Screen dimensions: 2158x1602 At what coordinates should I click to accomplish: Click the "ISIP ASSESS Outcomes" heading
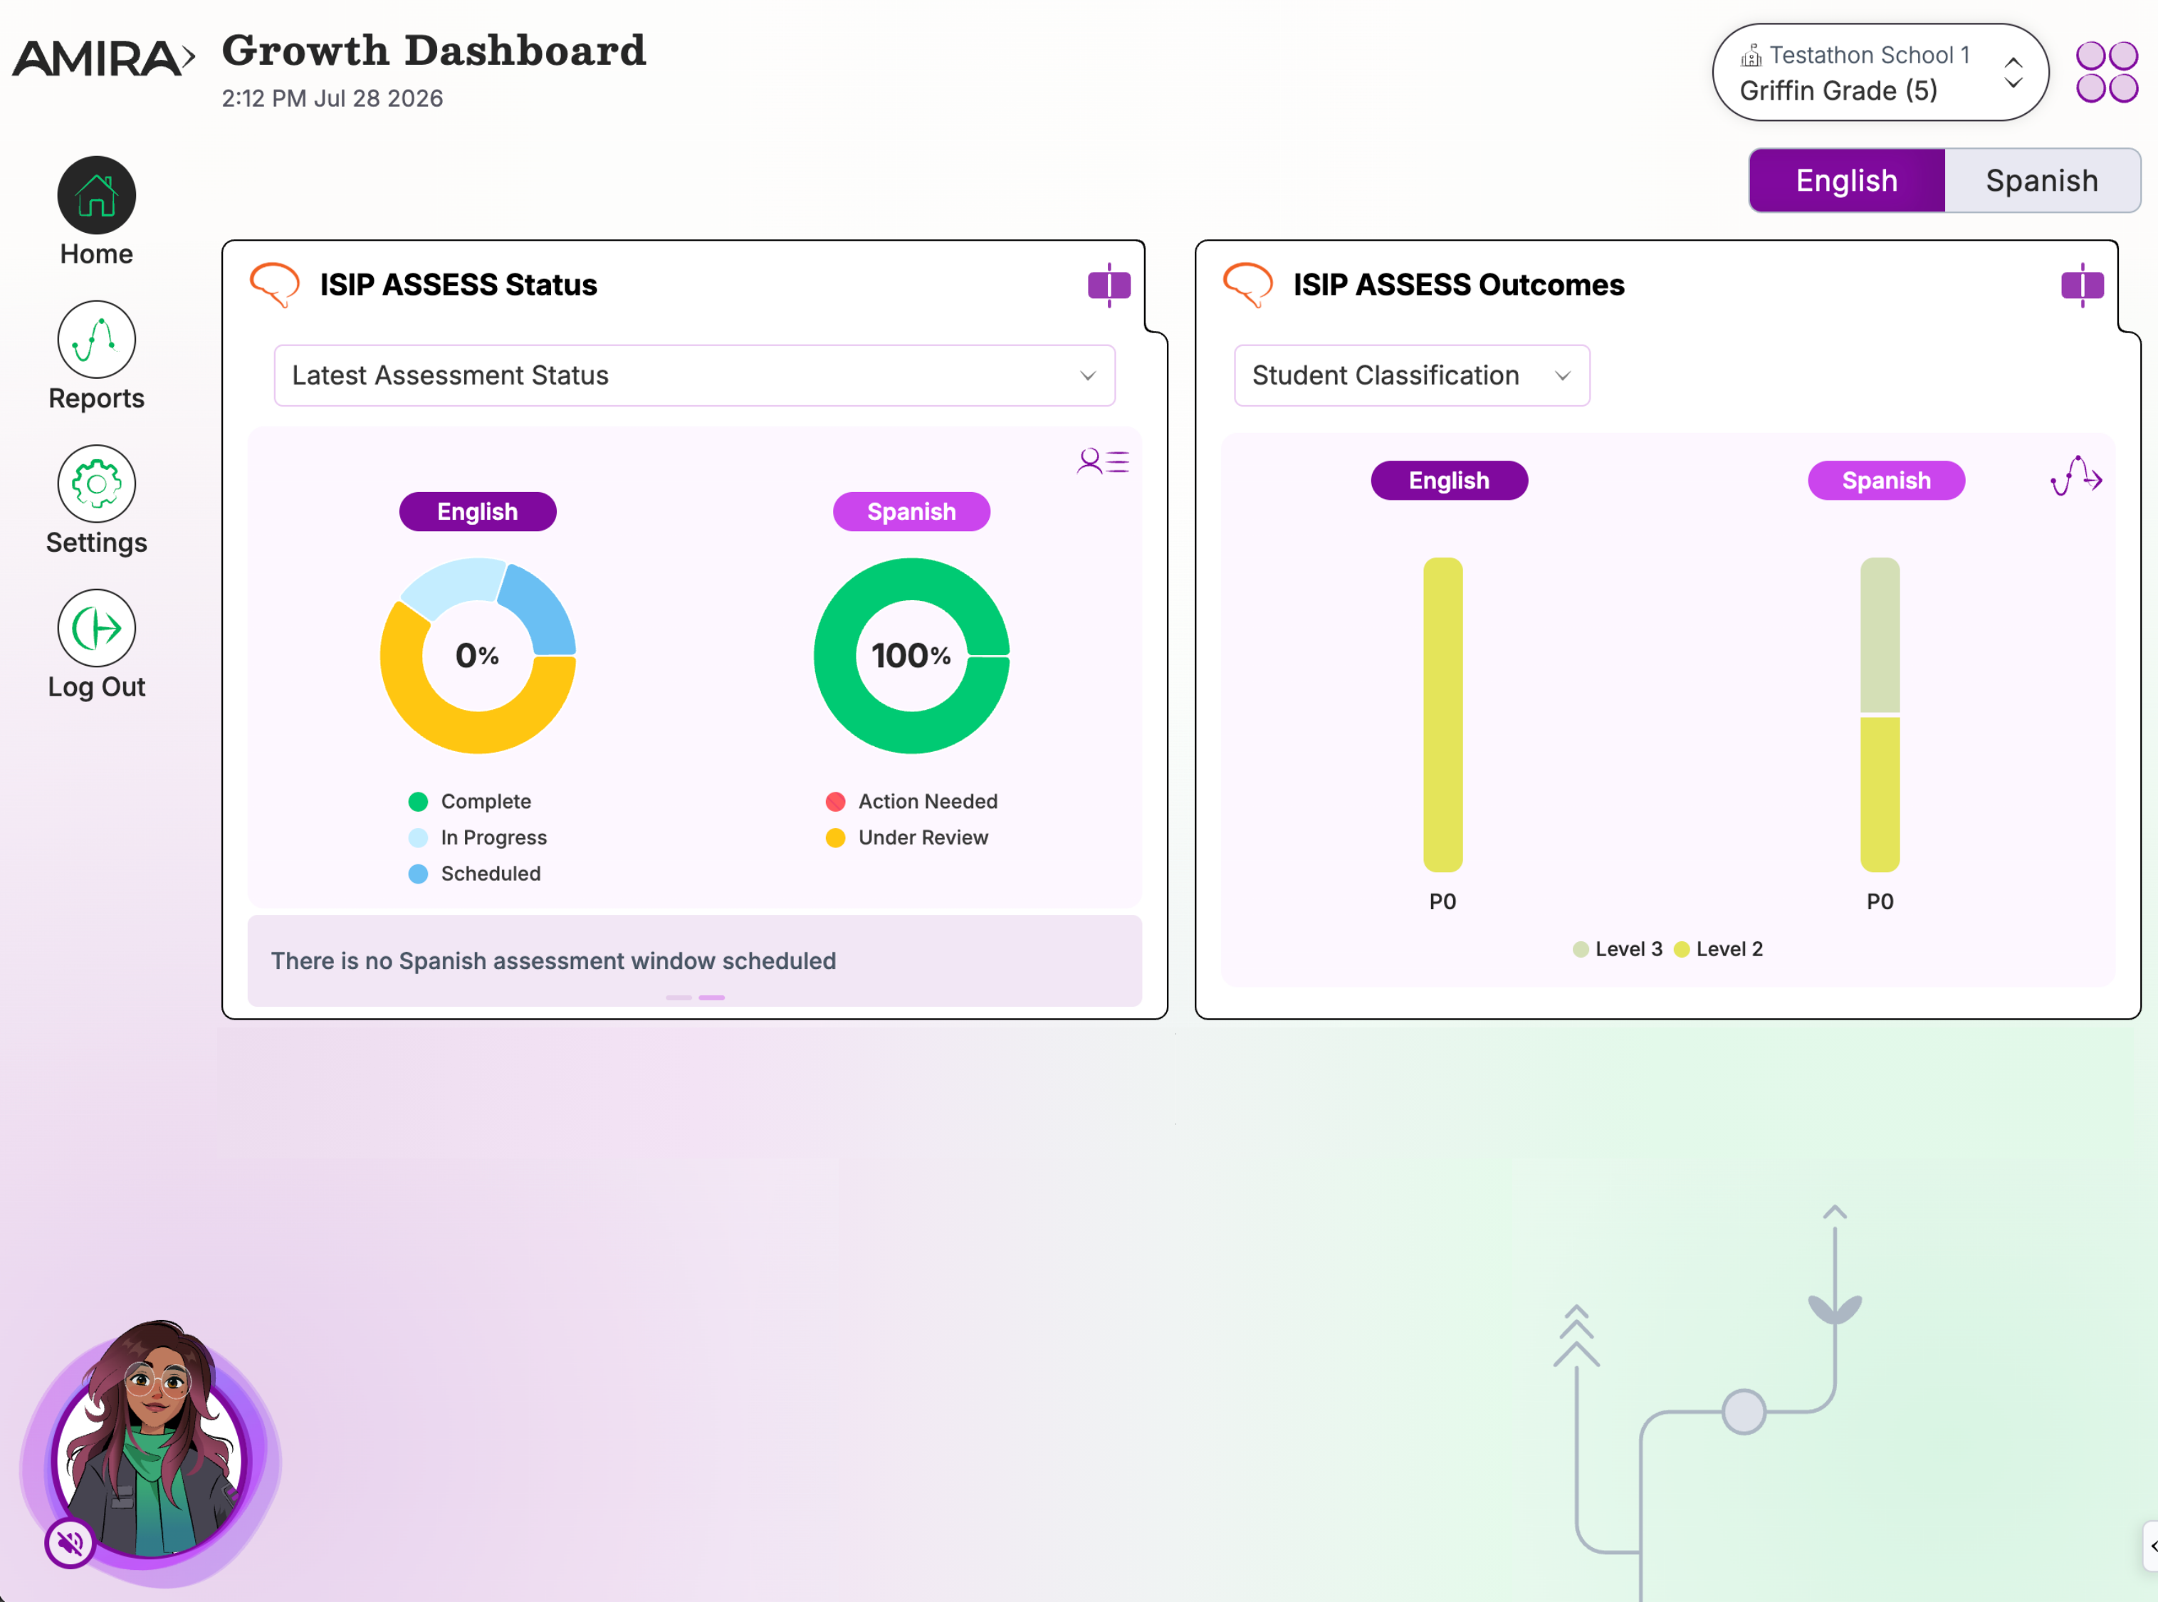point(1458,284)
